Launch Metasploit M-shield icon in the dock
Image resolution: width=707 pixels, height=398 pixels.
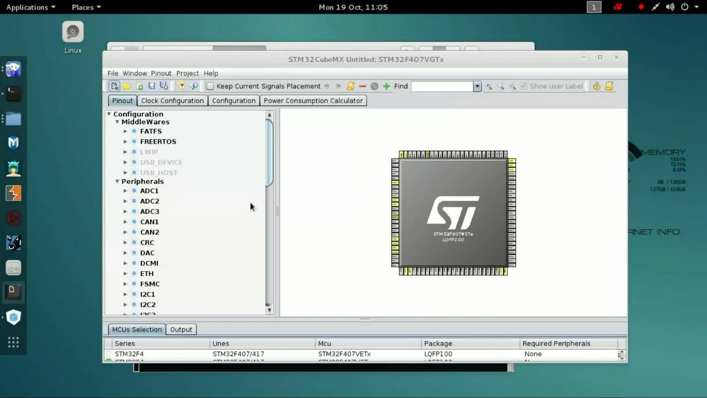click(x=13, y=143)
